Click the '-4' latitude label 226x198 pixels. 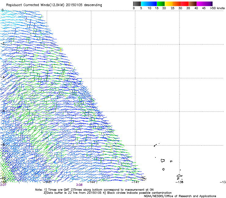click(x=2, y=77)
